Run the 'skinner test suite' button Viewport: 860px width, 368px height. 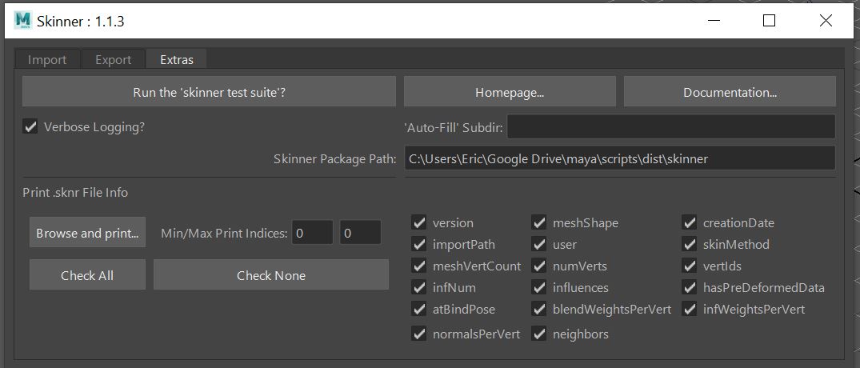(209, 91)
